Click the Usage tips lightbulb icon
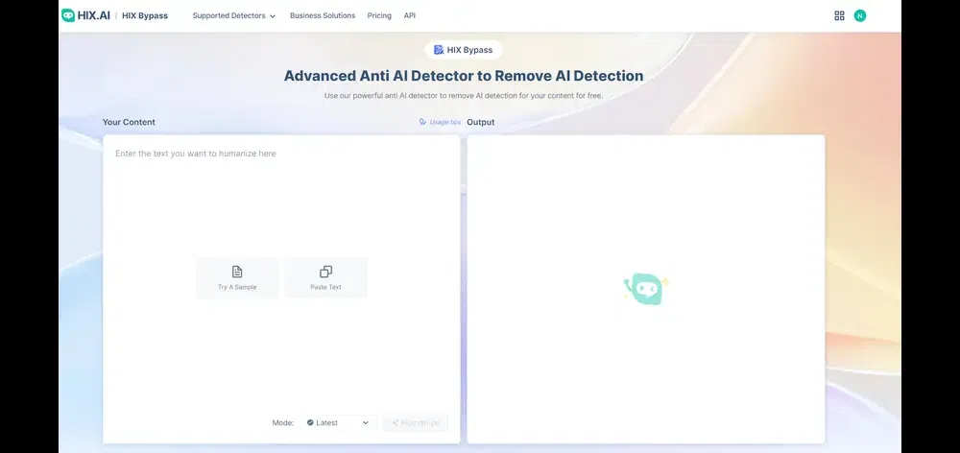Viewport: 960px width, 453px height. click(x=422, y=123)
